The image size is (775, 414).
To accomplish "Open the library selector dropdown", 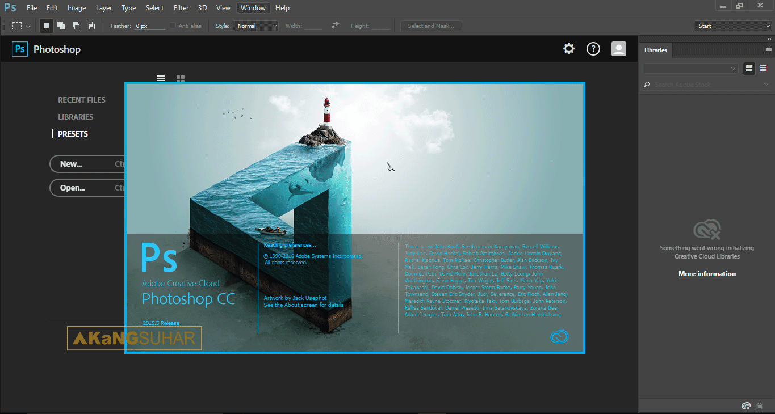I will click(x=691, y=68).
